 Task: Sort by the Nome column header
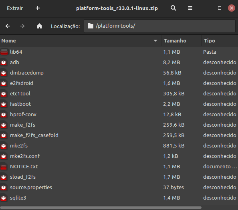pos(81,41)
